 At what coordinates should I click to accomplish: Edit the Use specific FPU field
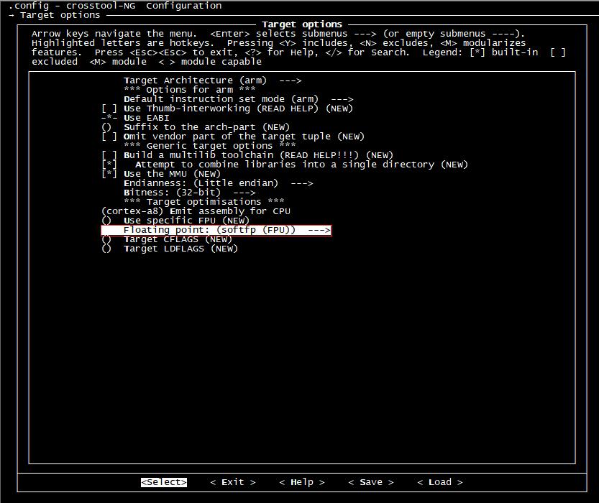(x=175, y=221)
